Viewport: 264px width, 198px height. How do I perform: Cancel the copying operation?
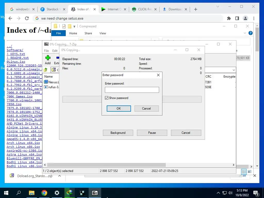tap(186, 133)
